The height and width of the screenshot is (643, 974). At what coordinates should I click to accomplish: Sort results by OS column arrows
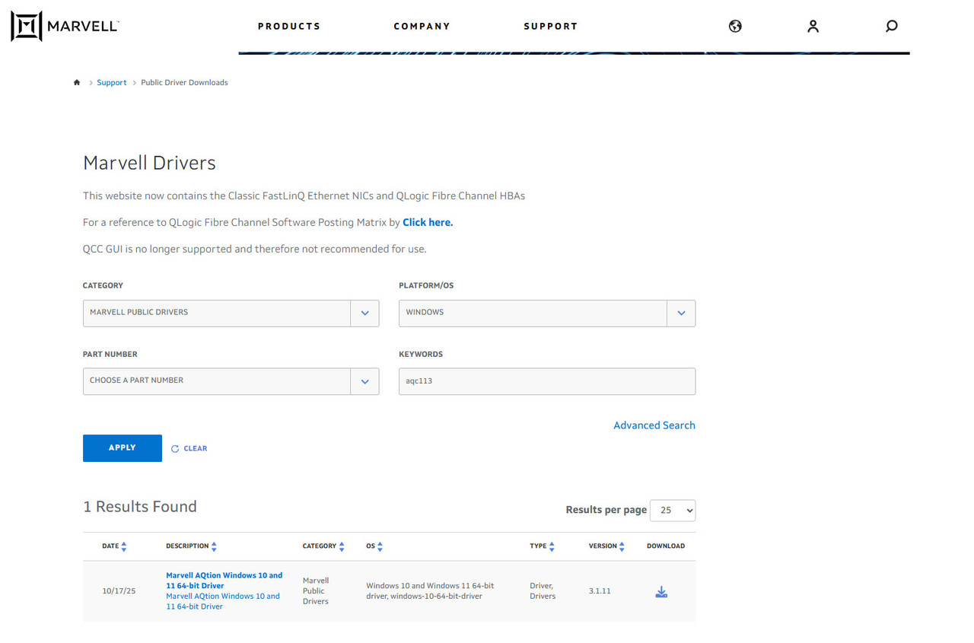(380, 546)
